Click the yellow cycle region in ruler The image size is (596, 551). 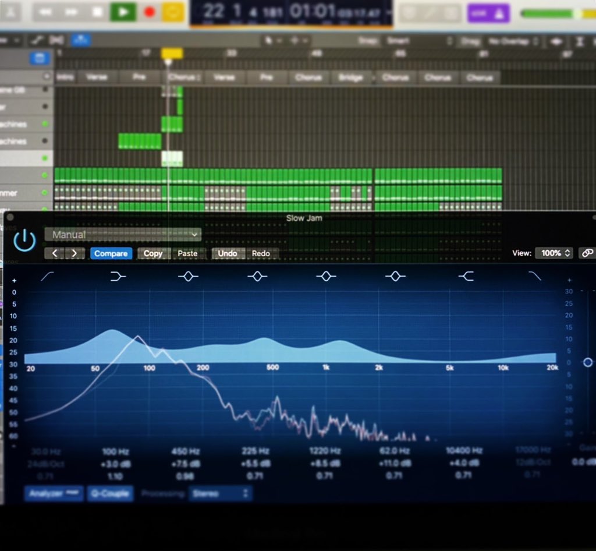[x=172, y=53]
